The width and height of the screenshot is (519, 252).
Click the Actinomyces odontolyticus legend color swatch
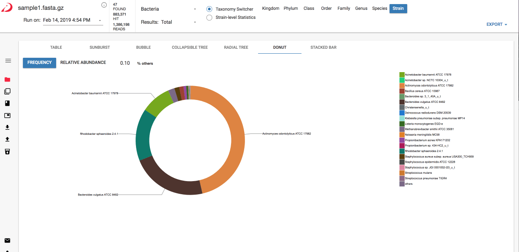tap(402, 86)
